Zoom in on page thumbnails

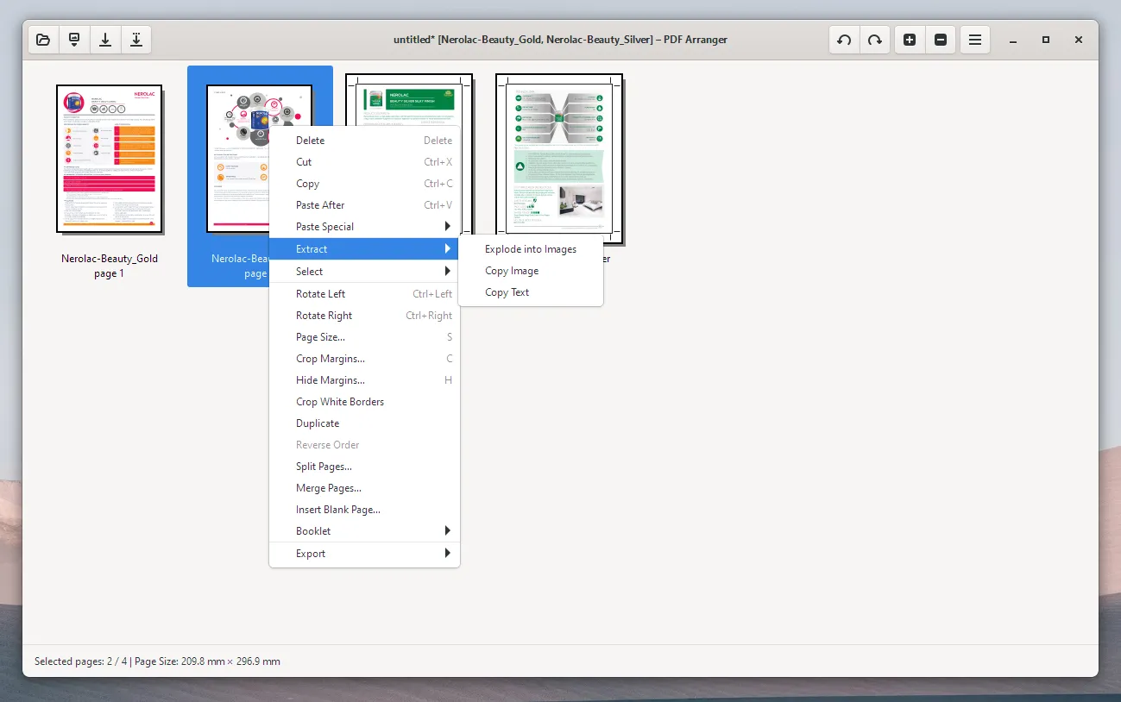point(909,39)
